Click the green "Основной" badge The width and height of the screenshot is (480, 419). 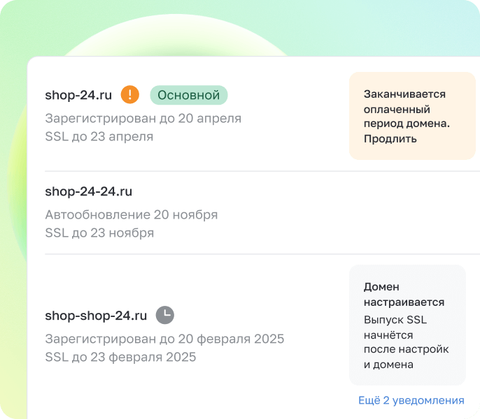189,95
